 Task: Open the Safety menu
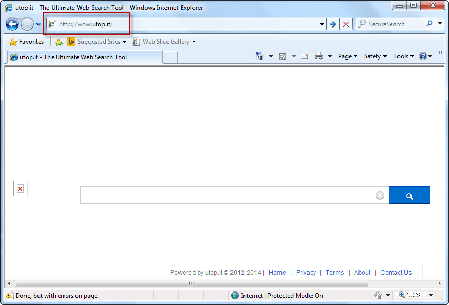[375, 56]
